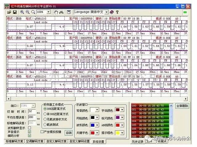Click the 全部删除 button
This screenshot has height=147, width=197.
point(182,106)
